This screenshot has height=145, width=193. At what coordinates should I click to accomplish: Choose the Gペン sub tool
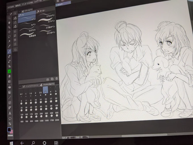[x=27, y=19]
